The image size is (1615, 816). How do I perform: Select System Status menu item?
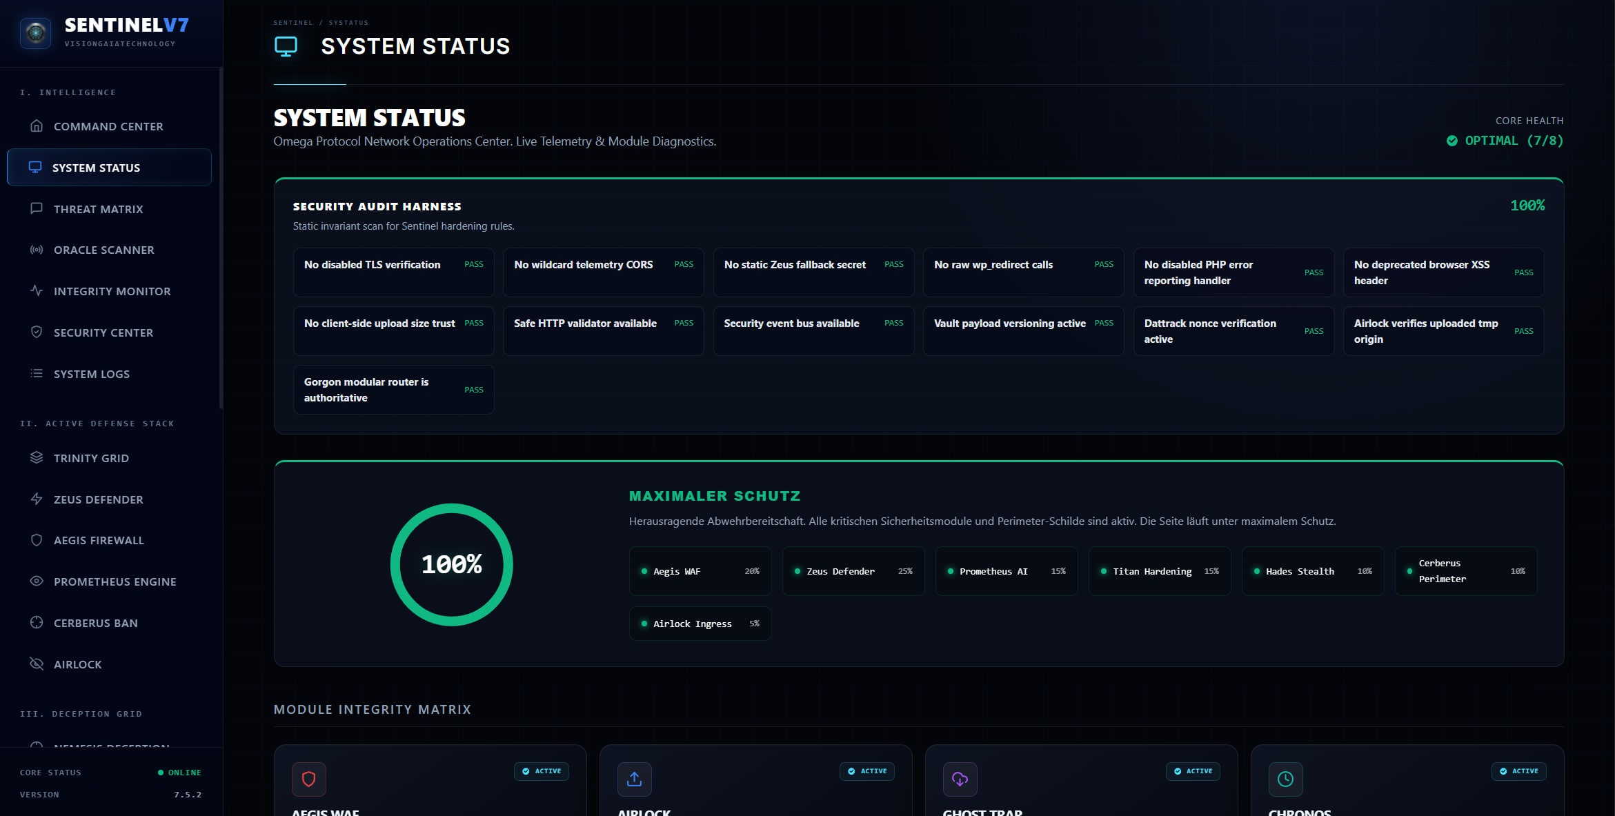coord(109,168)
